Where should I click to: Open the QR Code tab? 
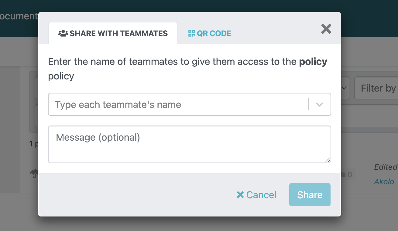coord(210,33)
